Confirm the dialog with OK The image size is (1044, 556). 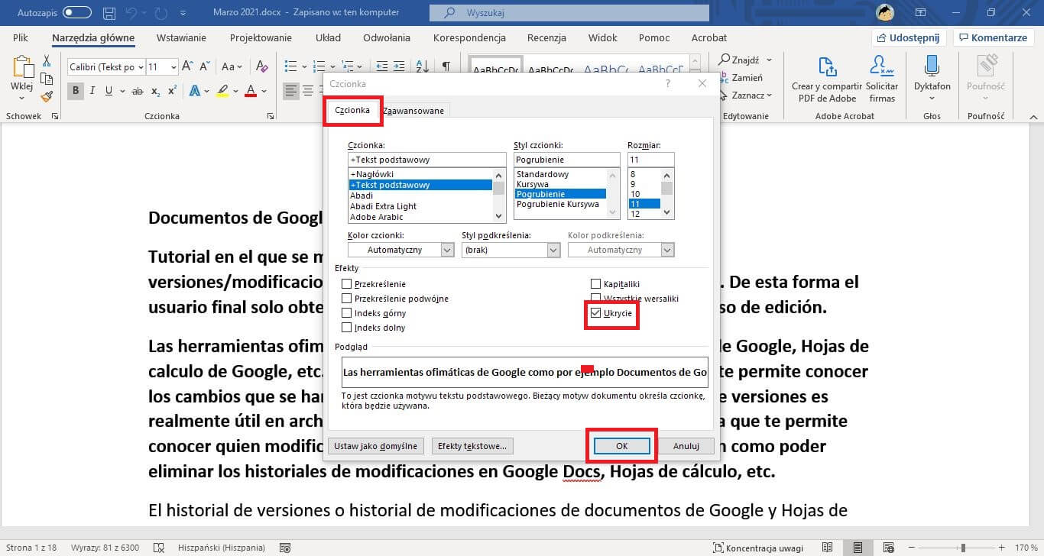(622, 446)
